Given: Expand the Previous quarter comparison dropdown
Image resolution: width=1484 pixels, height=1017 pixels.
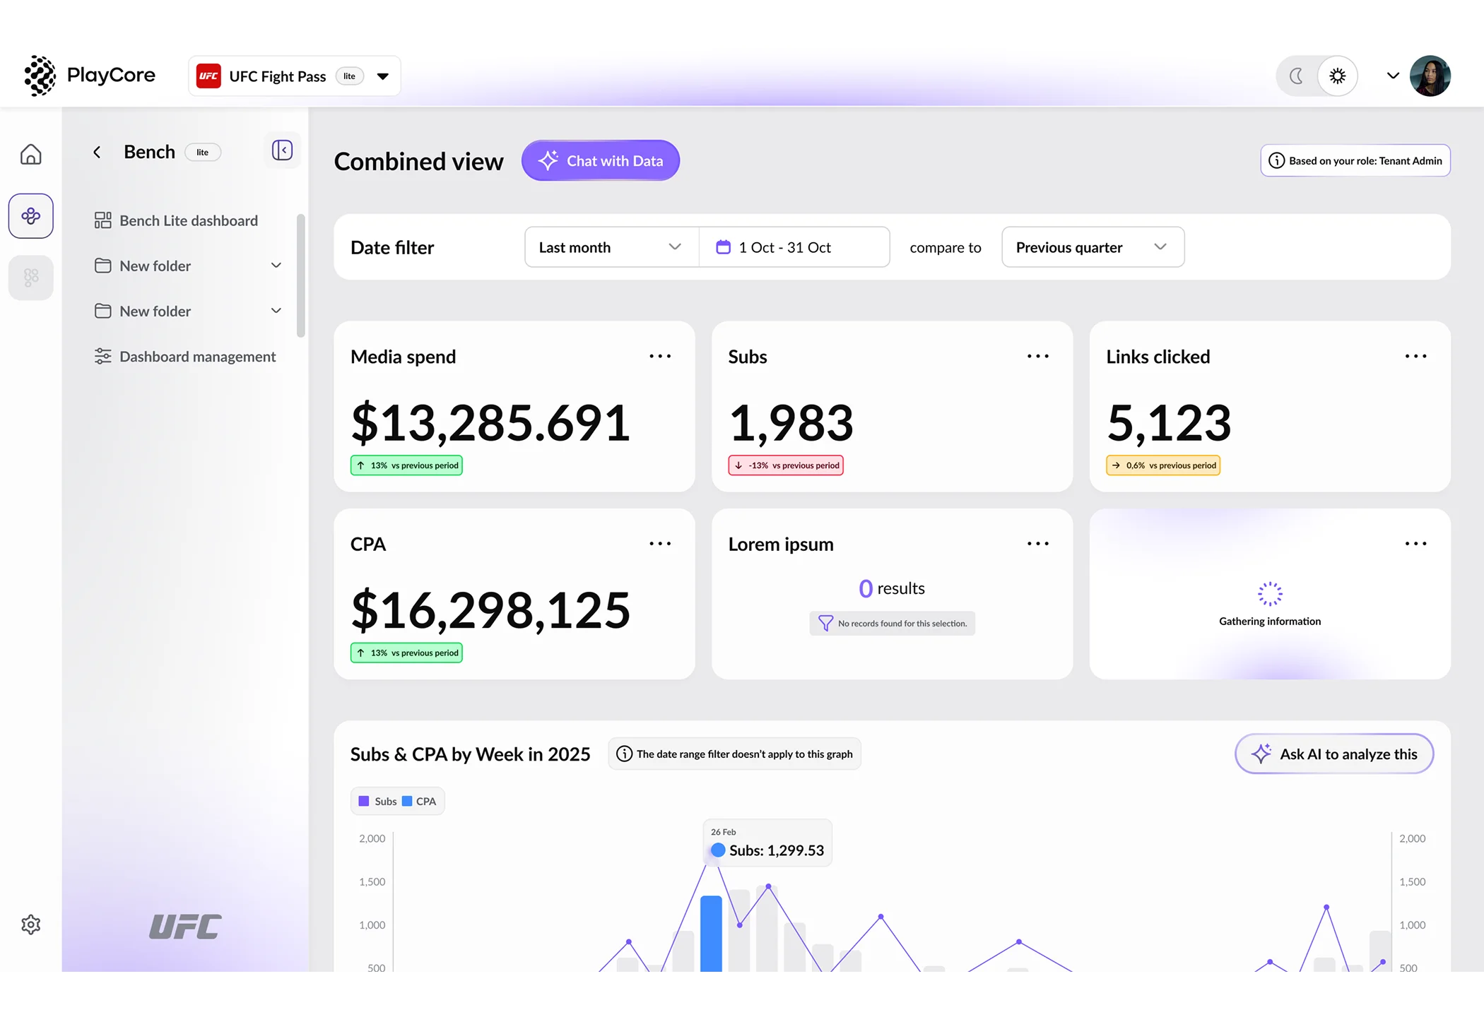Looking at the screenshot, I should tap(1092, 247).
